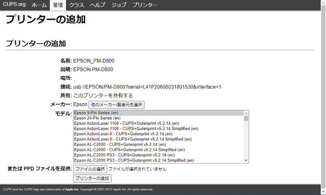Image resolution: width=326 pixels, height=195 pixels.
Task: Select Epson ActionLaser 1100 Simplified (en) model
Action: (x=159, y=129)
